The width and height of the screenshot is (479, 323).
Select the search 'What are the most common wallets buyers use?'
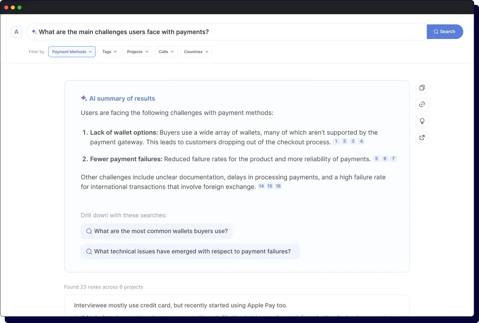pyautogui.click(x=156, y=231)
